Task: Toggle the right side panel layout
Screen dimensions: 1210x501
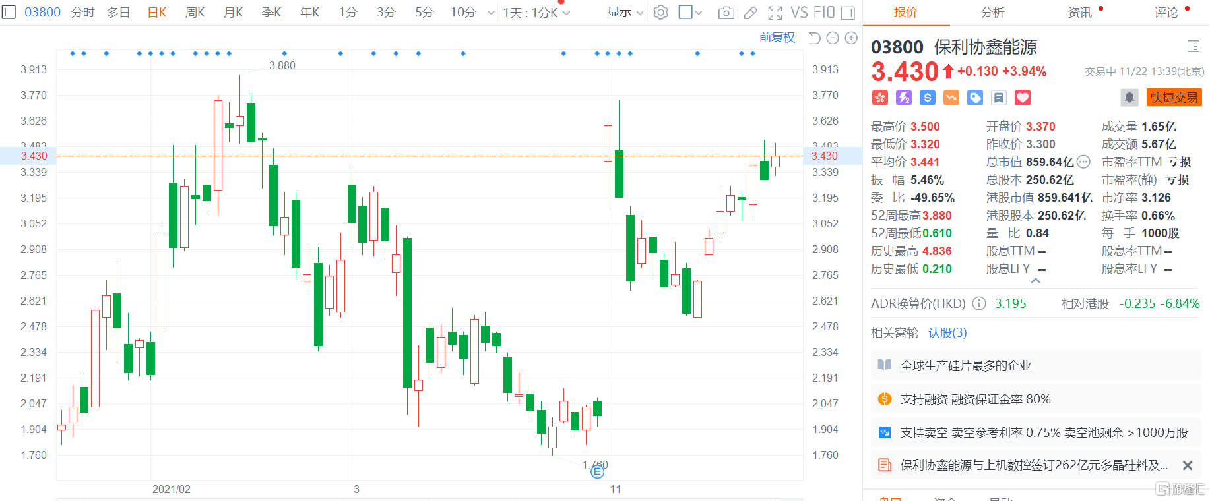Action: [x=848, y=13]
